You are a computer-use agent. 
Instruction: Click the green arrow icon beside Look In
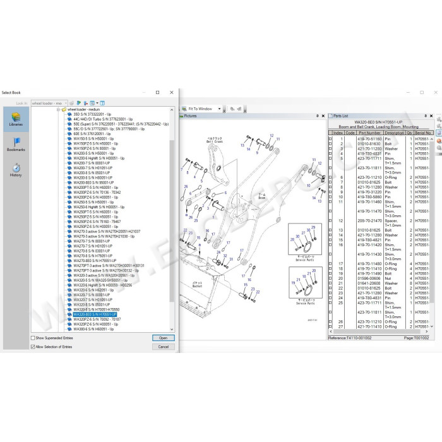coord(79,103)
